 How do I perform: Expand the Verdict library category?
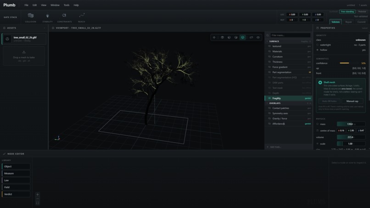coord(16,194)
